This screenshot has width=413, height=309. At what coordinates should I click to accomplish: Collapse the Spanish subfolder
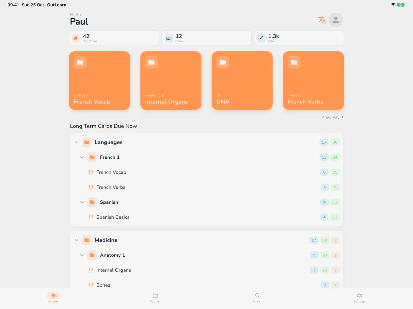coord(82,202)
